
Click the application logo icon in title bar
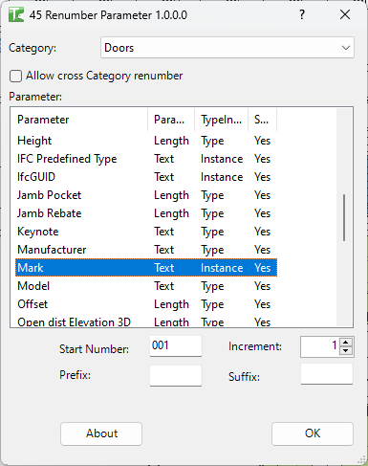(16, 15)
